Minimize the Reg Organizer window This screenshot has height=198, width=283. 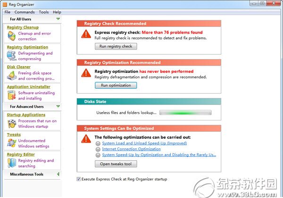254,3
